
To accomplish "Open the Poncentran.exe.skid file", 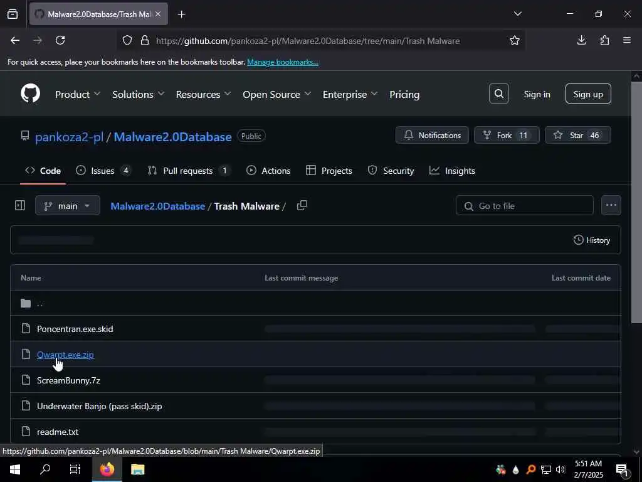I will click(75, 329).
